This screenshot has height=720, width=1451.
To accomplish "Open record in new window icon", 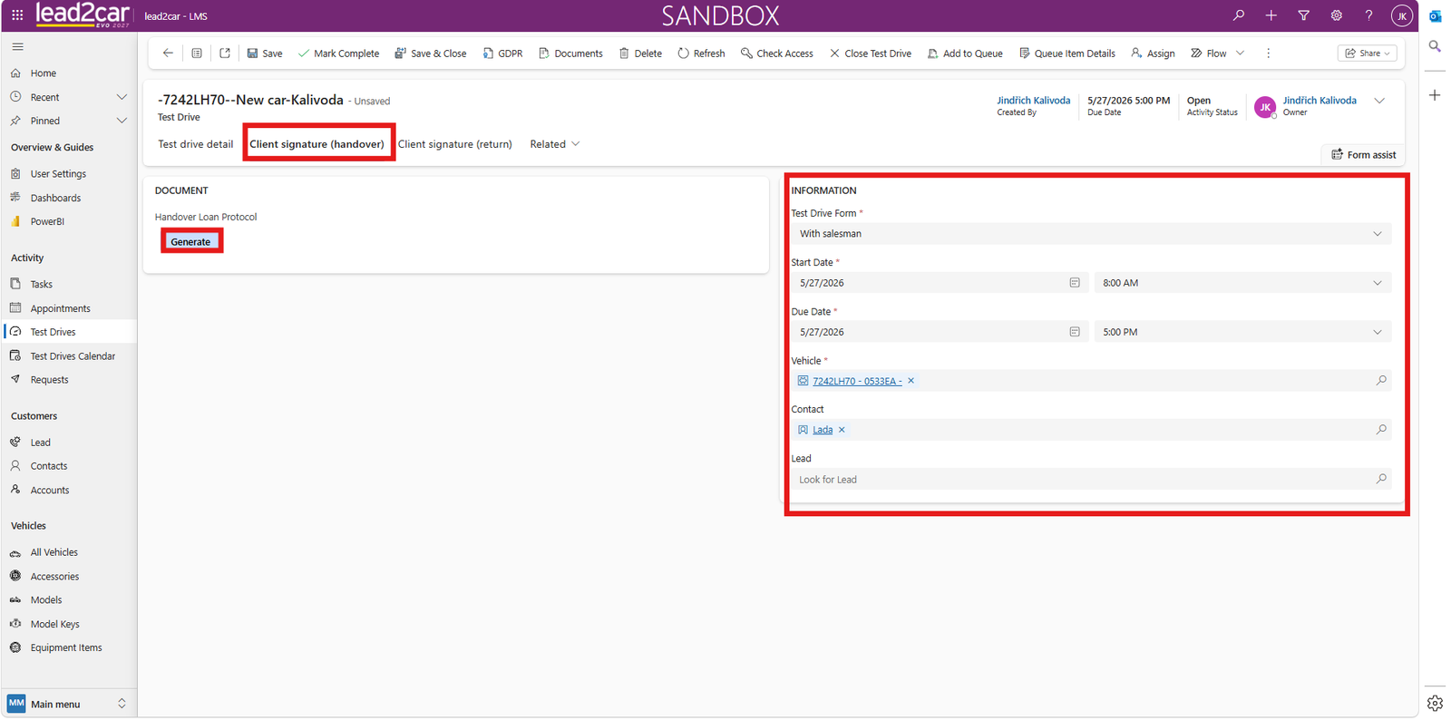I will click(225, 54).
